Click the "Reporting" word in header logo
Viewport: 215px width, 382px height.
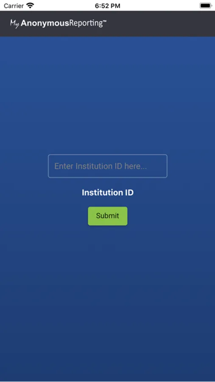click(x=86, y=24)
